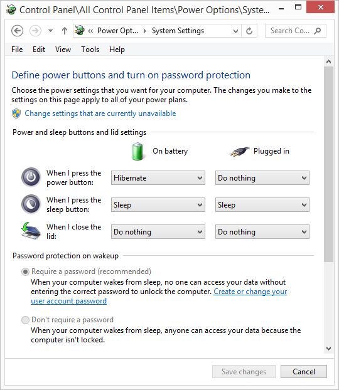Open power button Plugged in dropdown

coord(262,178)
